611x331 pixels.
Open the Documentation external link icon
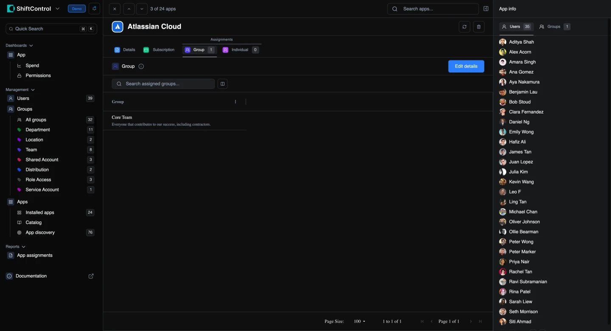click(91, 276)
